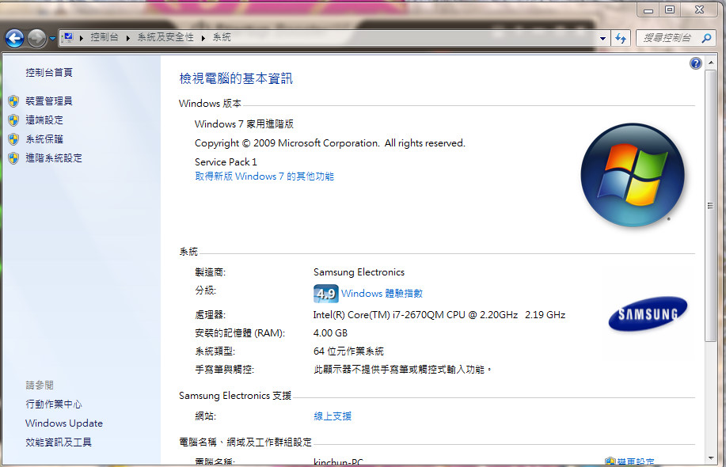Open recent pages dropdown next to Forward button
Image resolution: width=726 pixels, height=467 pixels.
coord(52,39)
